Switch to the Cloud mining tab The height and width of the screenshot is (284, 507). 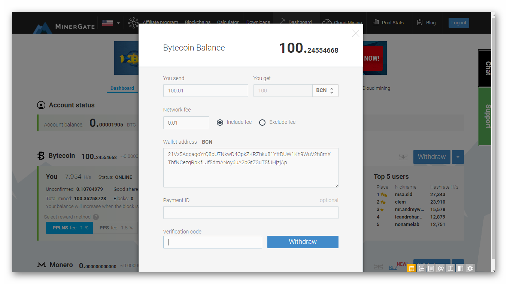[x=376, y=88]
